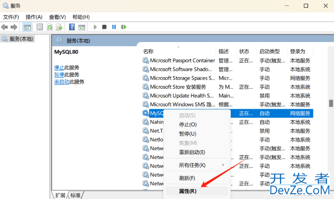
Task: Open the Properties sheet toolbar icon
Action: 39,27
